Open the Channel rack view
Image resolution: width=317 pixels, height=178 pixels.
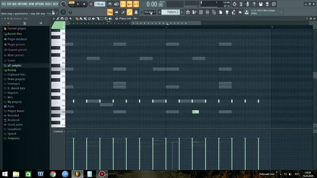pos(201,12)
